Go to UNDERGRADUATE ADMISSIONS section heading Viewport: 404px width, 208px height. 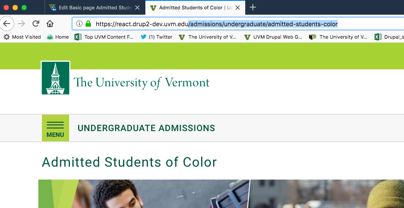pyautogui.click(x=146, y=128)
